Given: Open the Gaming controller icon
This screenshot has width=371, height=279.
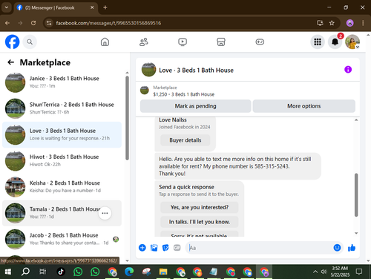Looking at the screenshot, I should coord(260,42).
